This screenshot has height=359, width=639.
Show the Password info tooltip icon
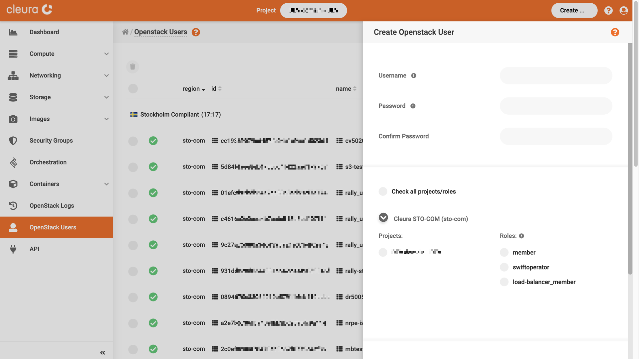tap(413, 106)
